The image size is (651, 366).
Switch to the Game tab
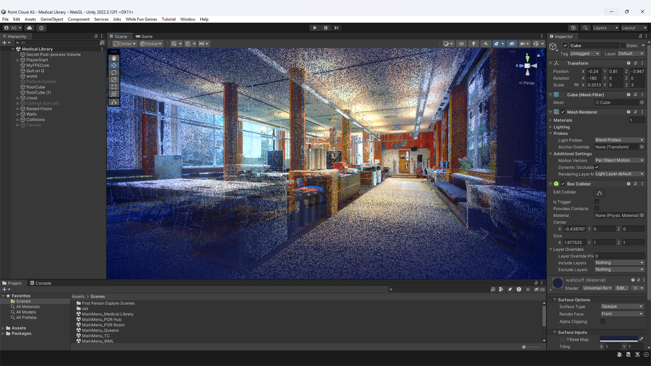[144, 36]
